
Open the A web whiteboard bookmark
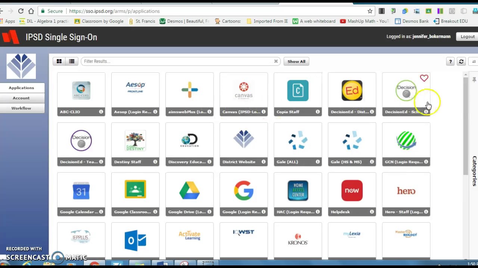[314, 21]
